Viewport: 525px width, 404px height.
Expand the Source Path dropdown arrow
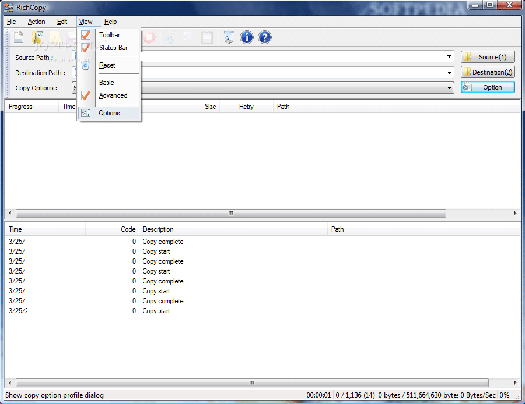tap(449, 57)
